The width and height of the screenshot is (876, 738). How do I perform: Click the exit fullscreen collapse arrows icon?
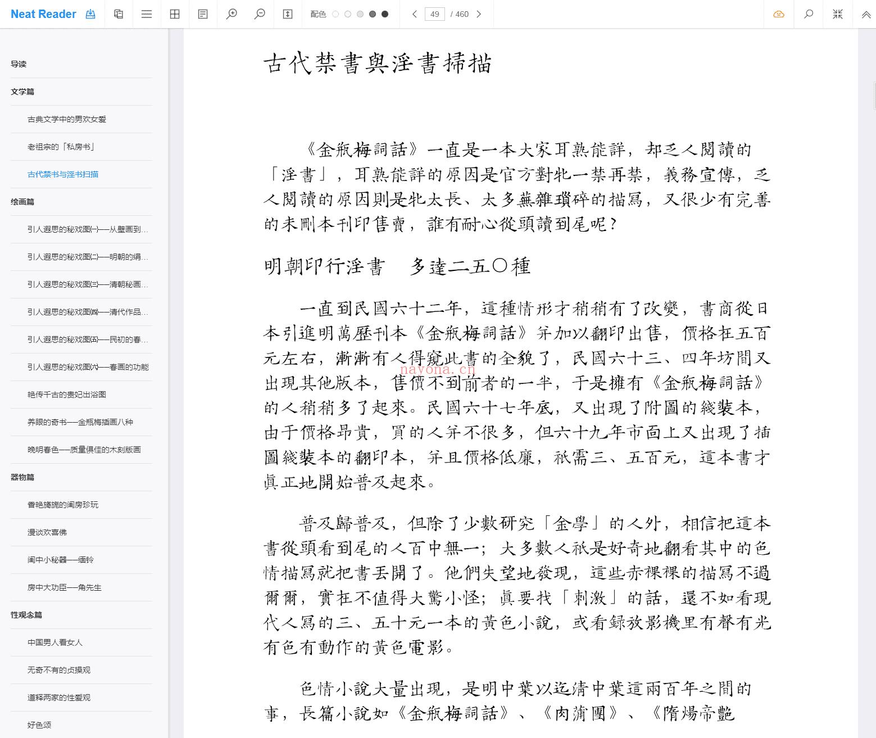click(x=838, y=14)
